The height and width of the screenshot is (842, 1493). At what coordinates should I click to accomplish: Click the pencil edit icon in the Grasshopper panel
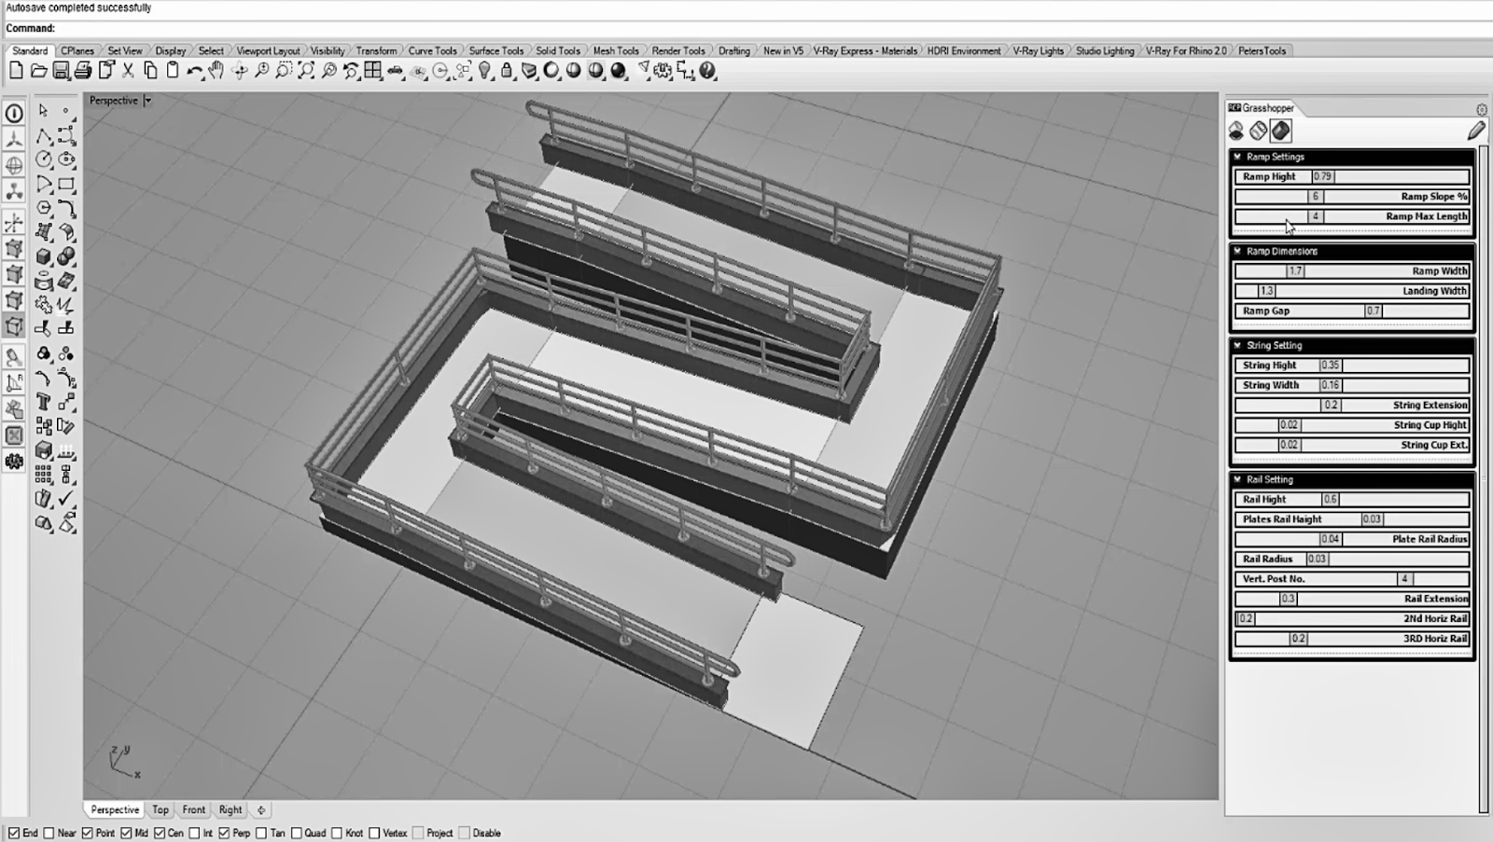[x=1477, y=132]
